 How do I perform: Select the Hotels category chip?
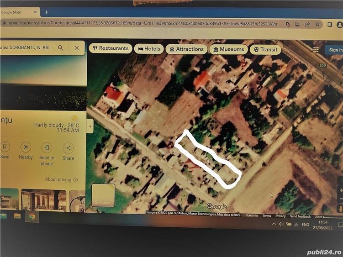click(149, 49)
